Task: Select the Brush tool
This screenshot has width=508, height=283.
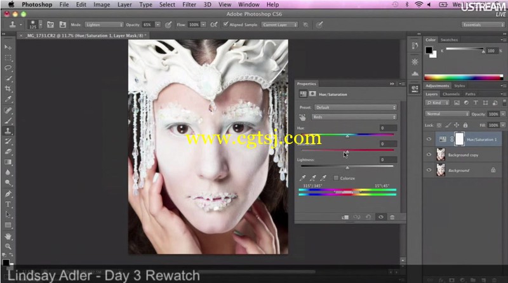Action: [x=8, y=121]
